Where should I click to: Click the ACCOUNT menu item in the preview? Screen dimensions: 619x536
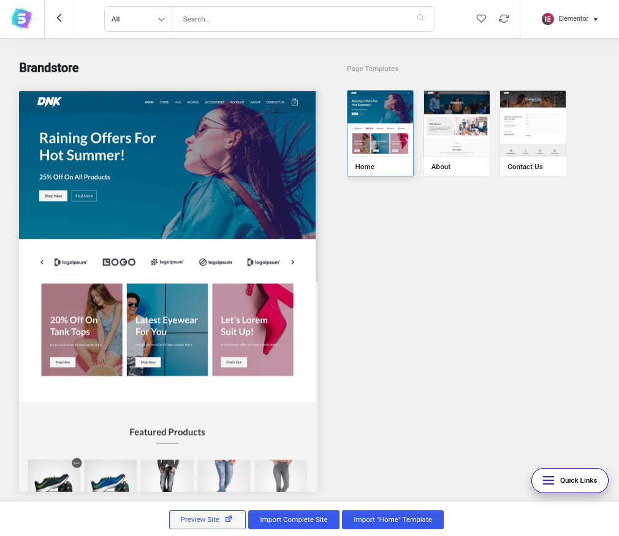237,102
